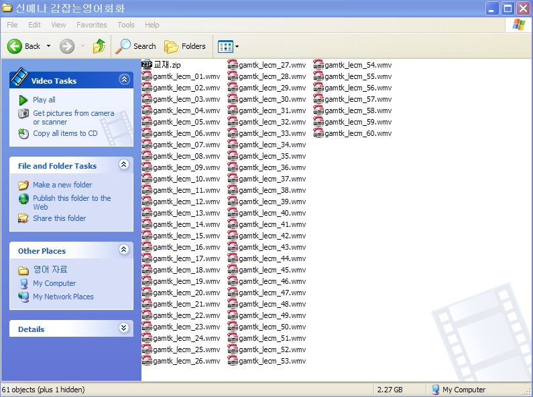Viewport: 533px width, 397px height.
Task: Click Publish this folder to the Web
Action: pyautogui.click(x=72, y=203)
